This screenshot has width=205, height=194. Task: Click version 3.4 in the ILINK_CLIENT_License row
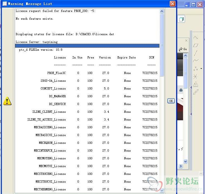(x=106, y=112)
